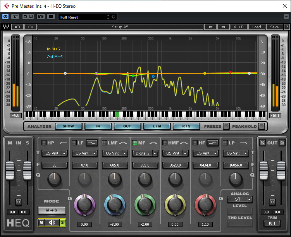This screenshot has height=237, width=291.
Task: Toggle analyzer SHOW button
Action: tap(69, 126)
